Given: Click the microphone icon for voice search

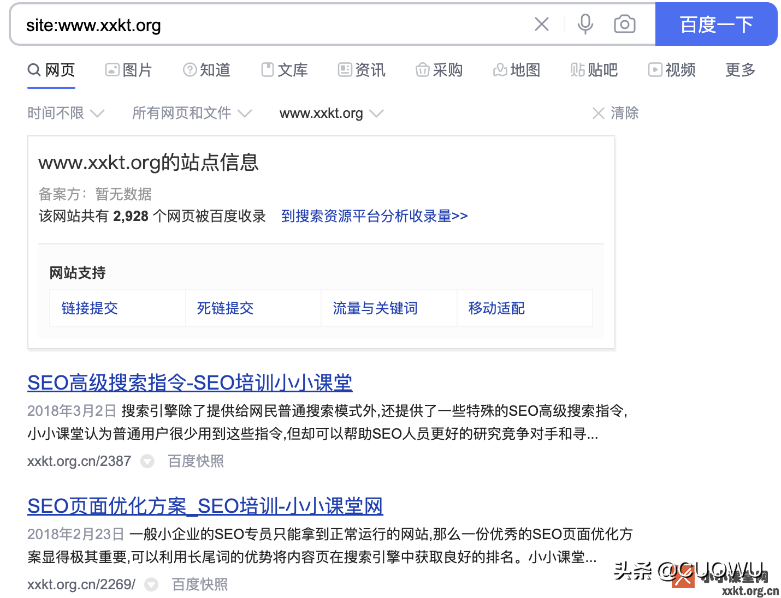Looking at the screenshot, I should 585,24.
